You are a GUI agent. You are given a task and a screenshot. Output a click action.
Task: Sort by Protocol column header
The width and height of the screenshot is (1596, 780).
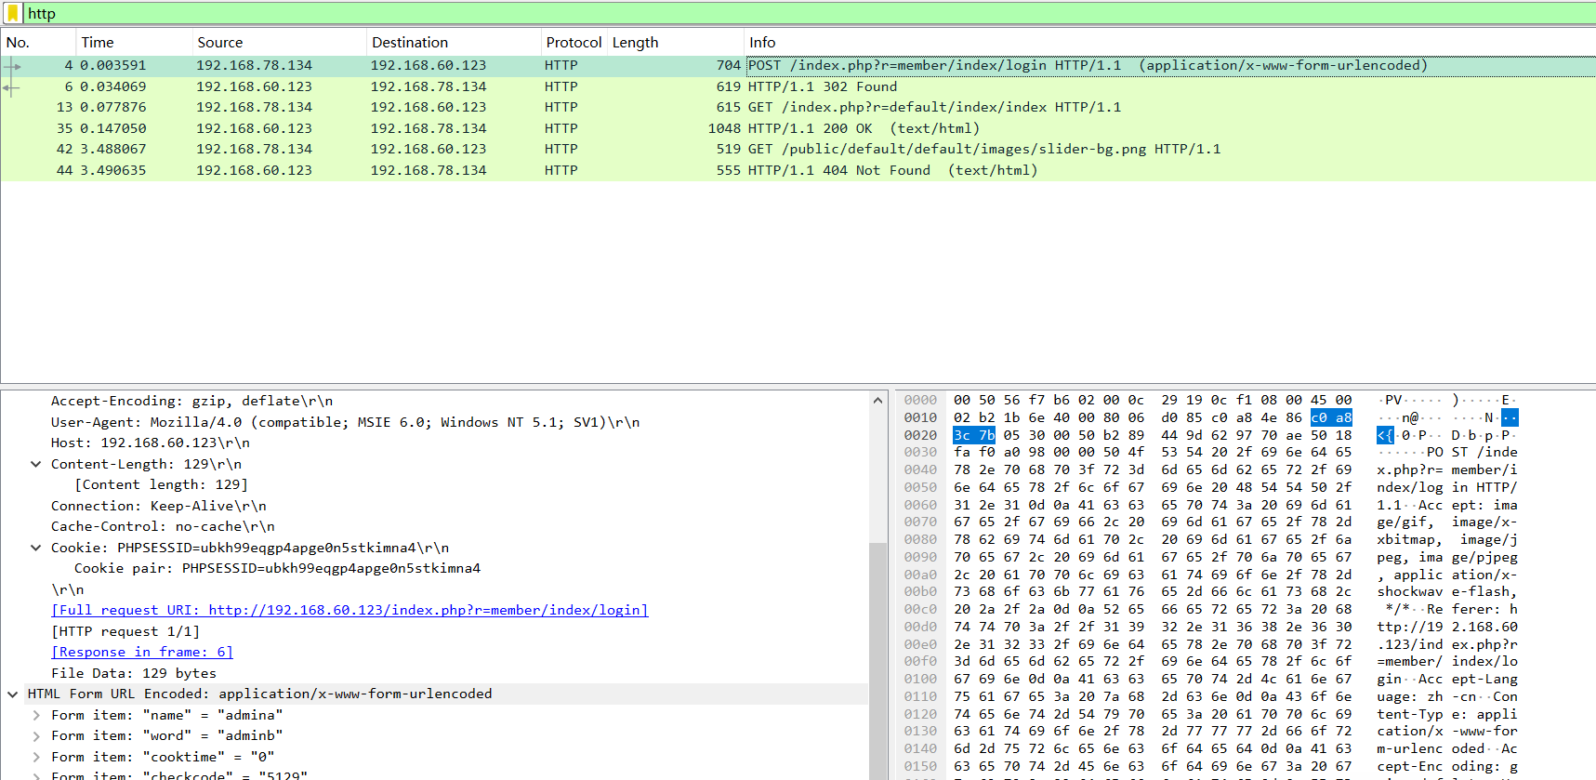574,42
